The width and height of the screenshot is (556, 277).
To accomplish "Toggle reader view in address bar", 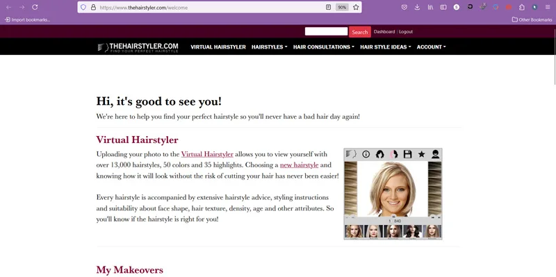I will pos(329,7).
